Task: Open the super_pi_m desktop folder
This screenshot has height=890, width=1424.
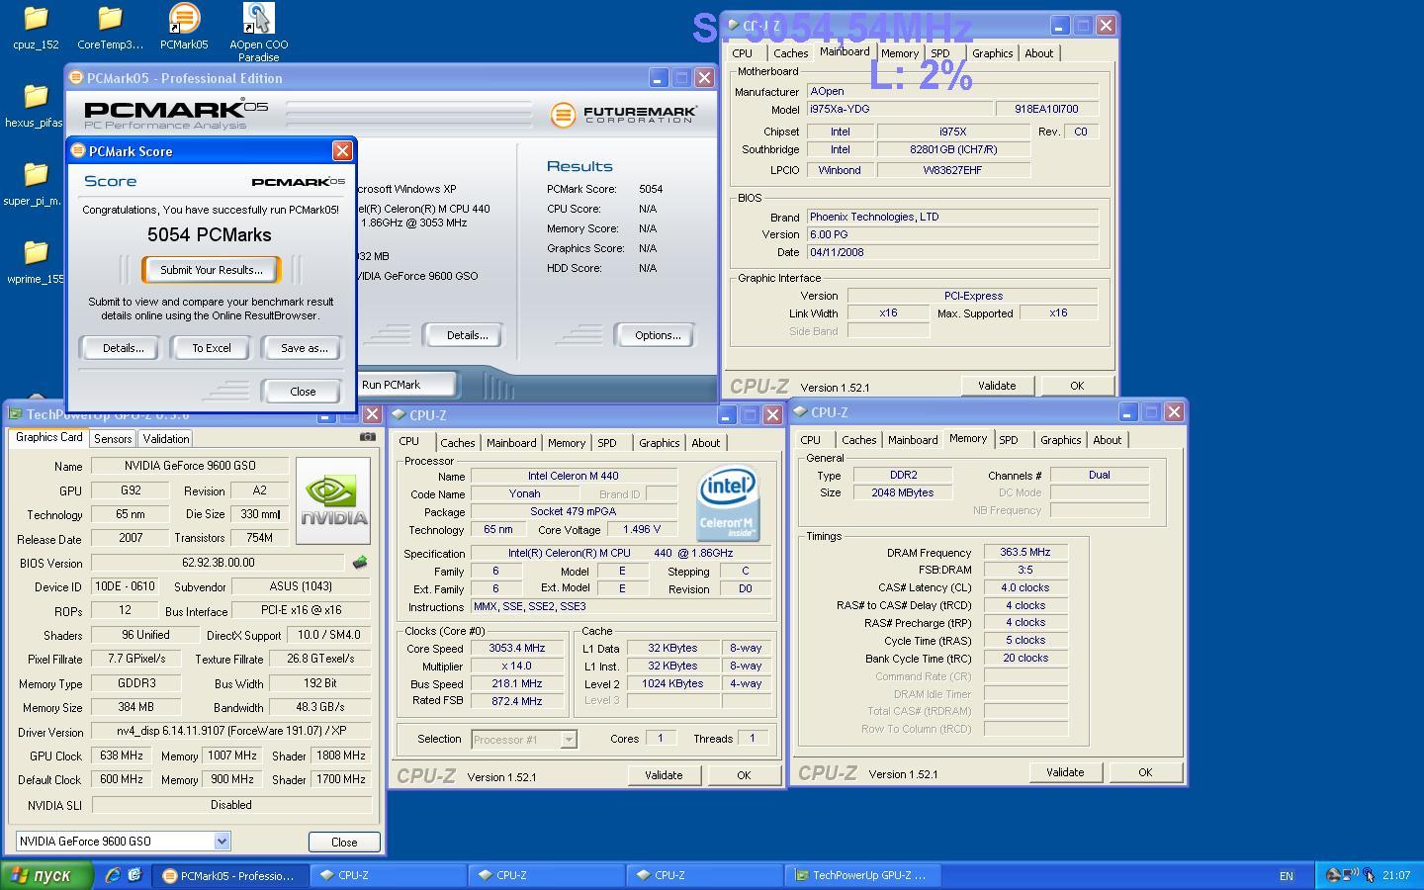Action: coord(36,184)
